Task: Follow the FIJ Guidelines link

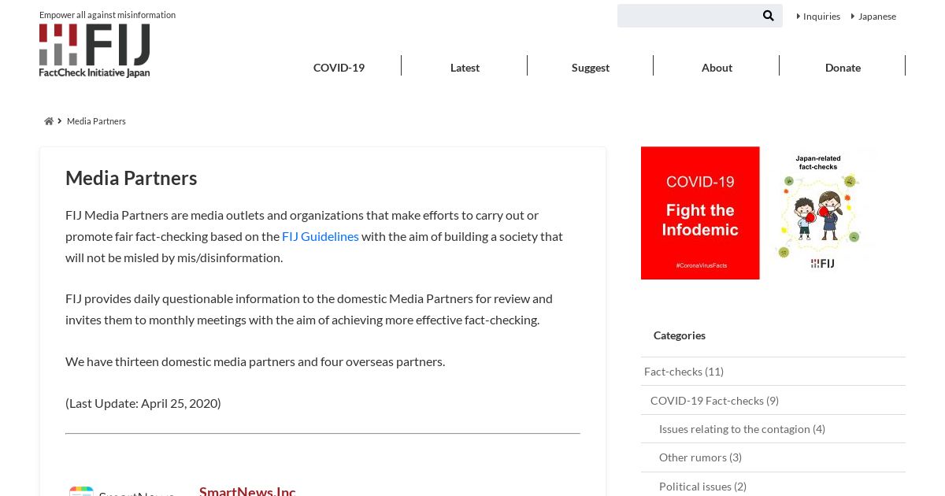Action: click(321, 236)
